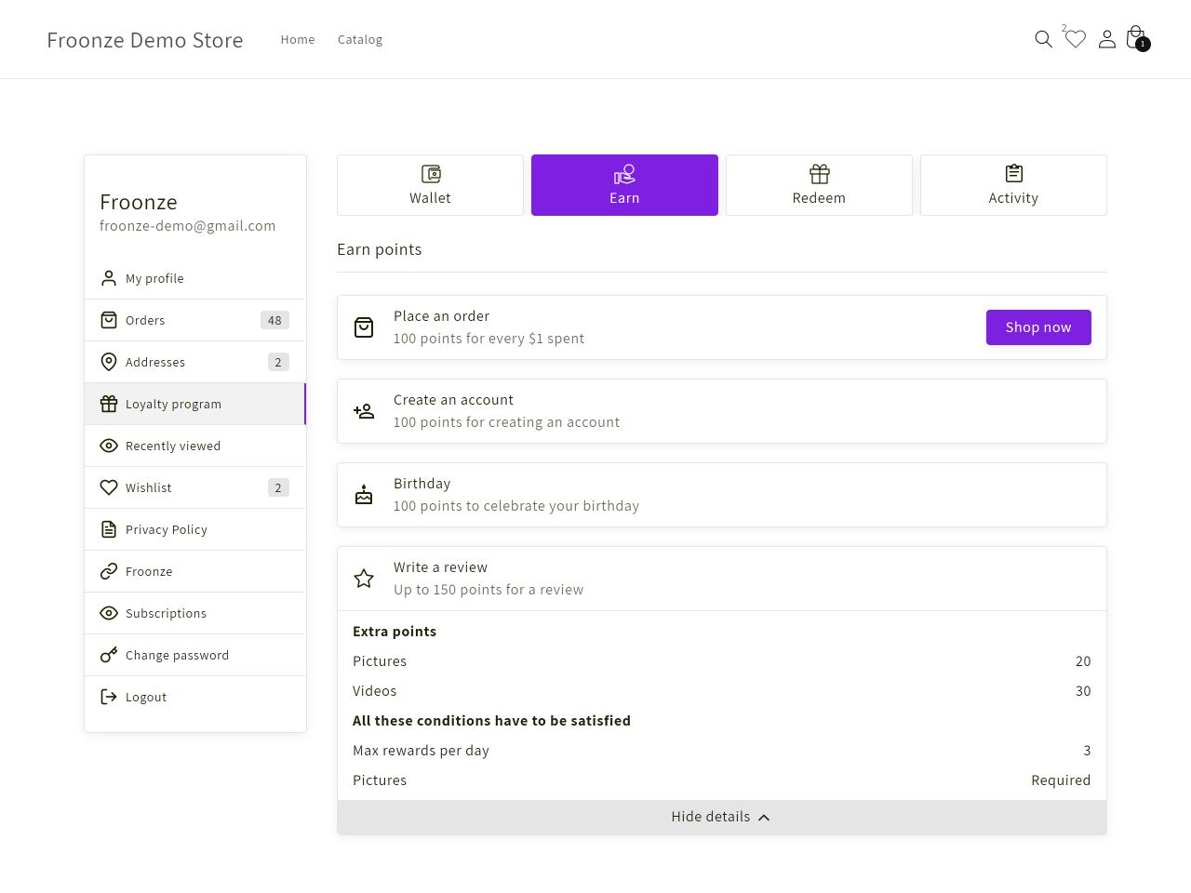This screenshot has width=1191, height=893.
Task: Go to Home in top navigation
Action: click(298, 39)
